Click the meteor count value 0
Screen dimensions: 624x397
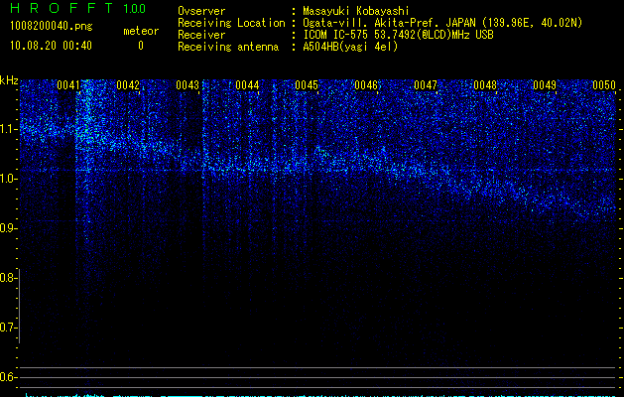[x=141, y=47]
